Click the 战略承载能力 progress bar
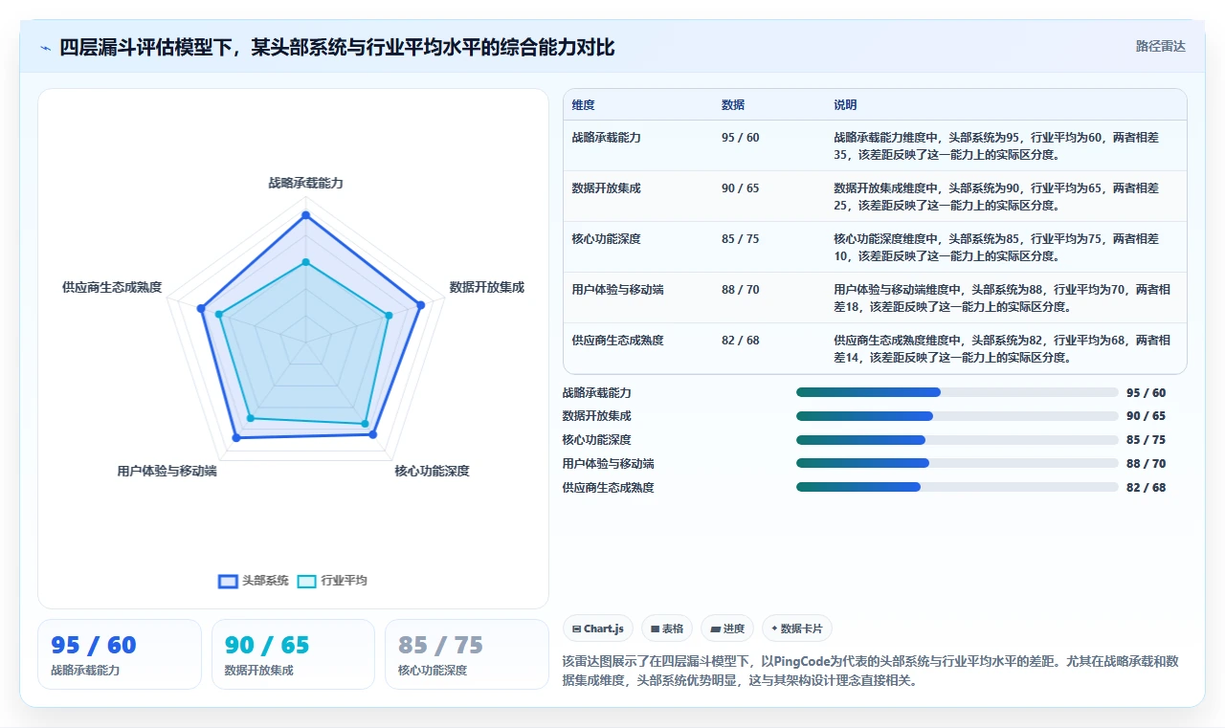Image resolution: width=1225 pixels, height=728 pixels. (957, 392)
